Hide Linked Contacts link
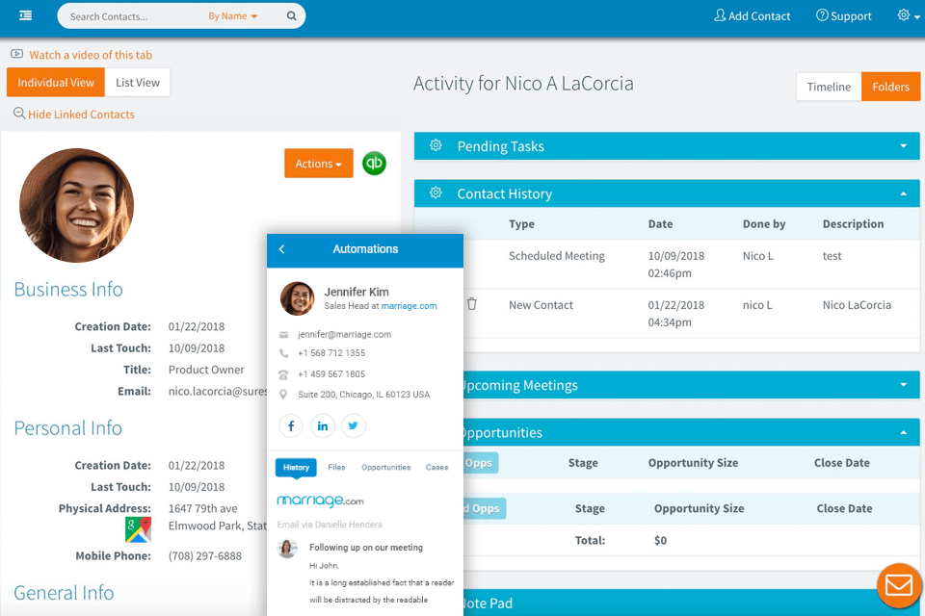925x616 pixels. pyautogui.click(x=81, y=115)
